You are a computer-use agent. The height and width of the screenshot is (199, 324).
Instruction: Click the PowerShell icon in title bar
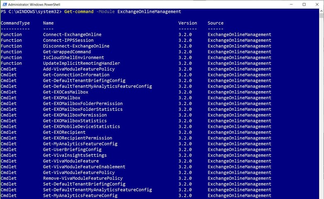click(5, 4)
